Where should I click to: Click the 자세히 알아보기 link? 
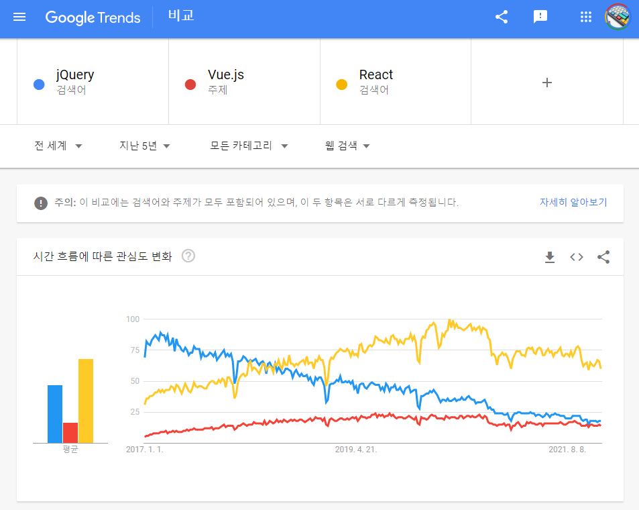pyautogui.click(x=573, y=203)
